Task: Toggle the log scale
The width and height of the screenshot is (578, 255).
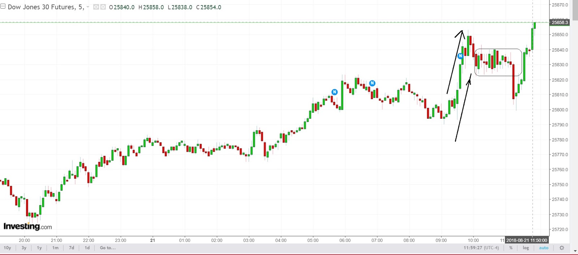Action: pyautogui.click(x=526, y=248)
